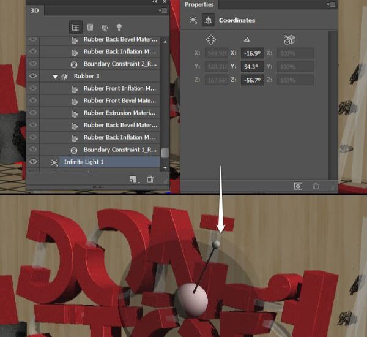Click Infinite Light 1 sun icon
The image size is (367, 337).
point(54,162)
